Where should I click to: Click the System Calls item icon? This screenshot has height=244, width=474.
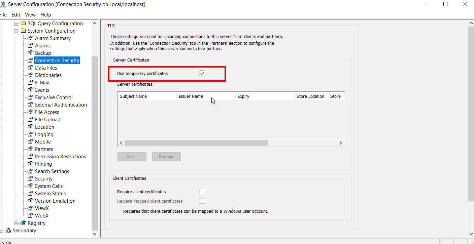(x=30, y=186)
